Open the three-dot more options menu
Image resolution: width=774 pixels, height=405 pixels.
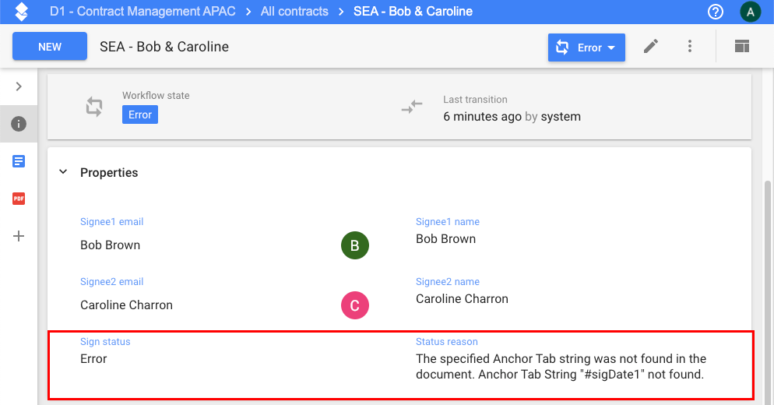[x=690, y=47]
